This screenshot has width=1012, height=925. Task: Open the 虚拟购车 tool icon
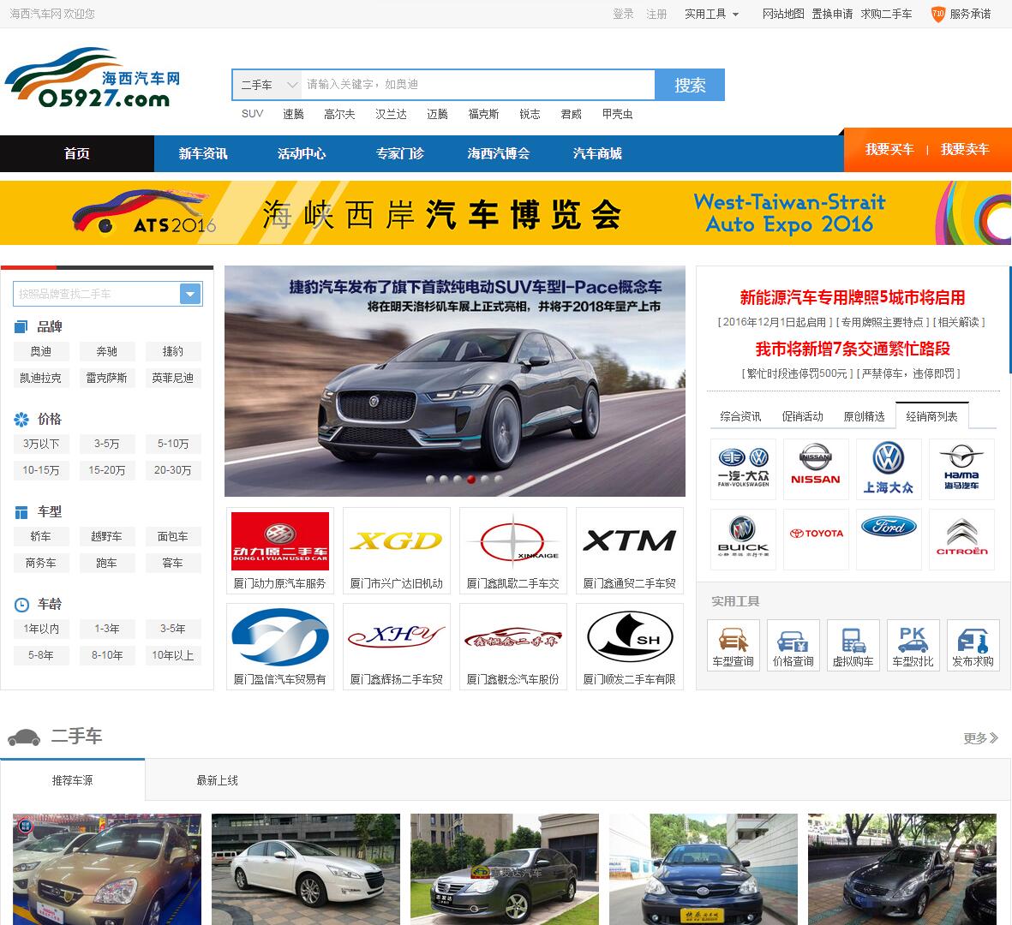[853, 645]
